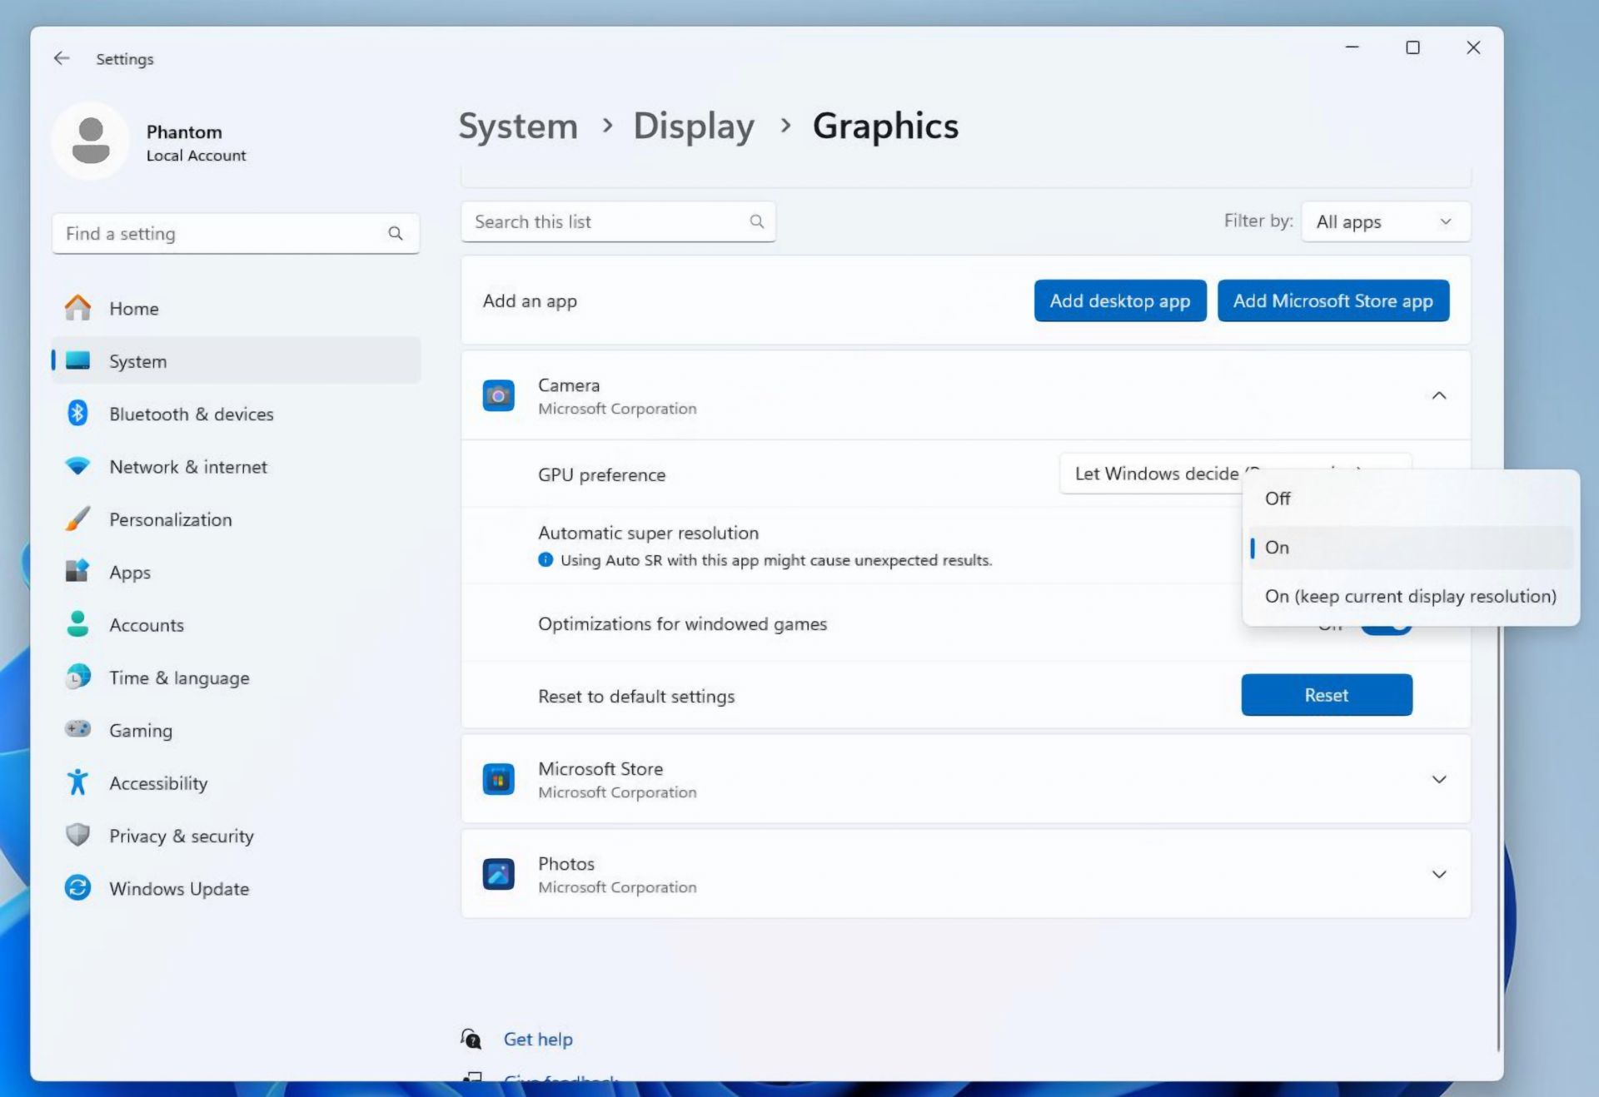This screenshot has width=1599, height=1097.
Task: Click Reset to default settings button
Action: [x=1326, y=693]
